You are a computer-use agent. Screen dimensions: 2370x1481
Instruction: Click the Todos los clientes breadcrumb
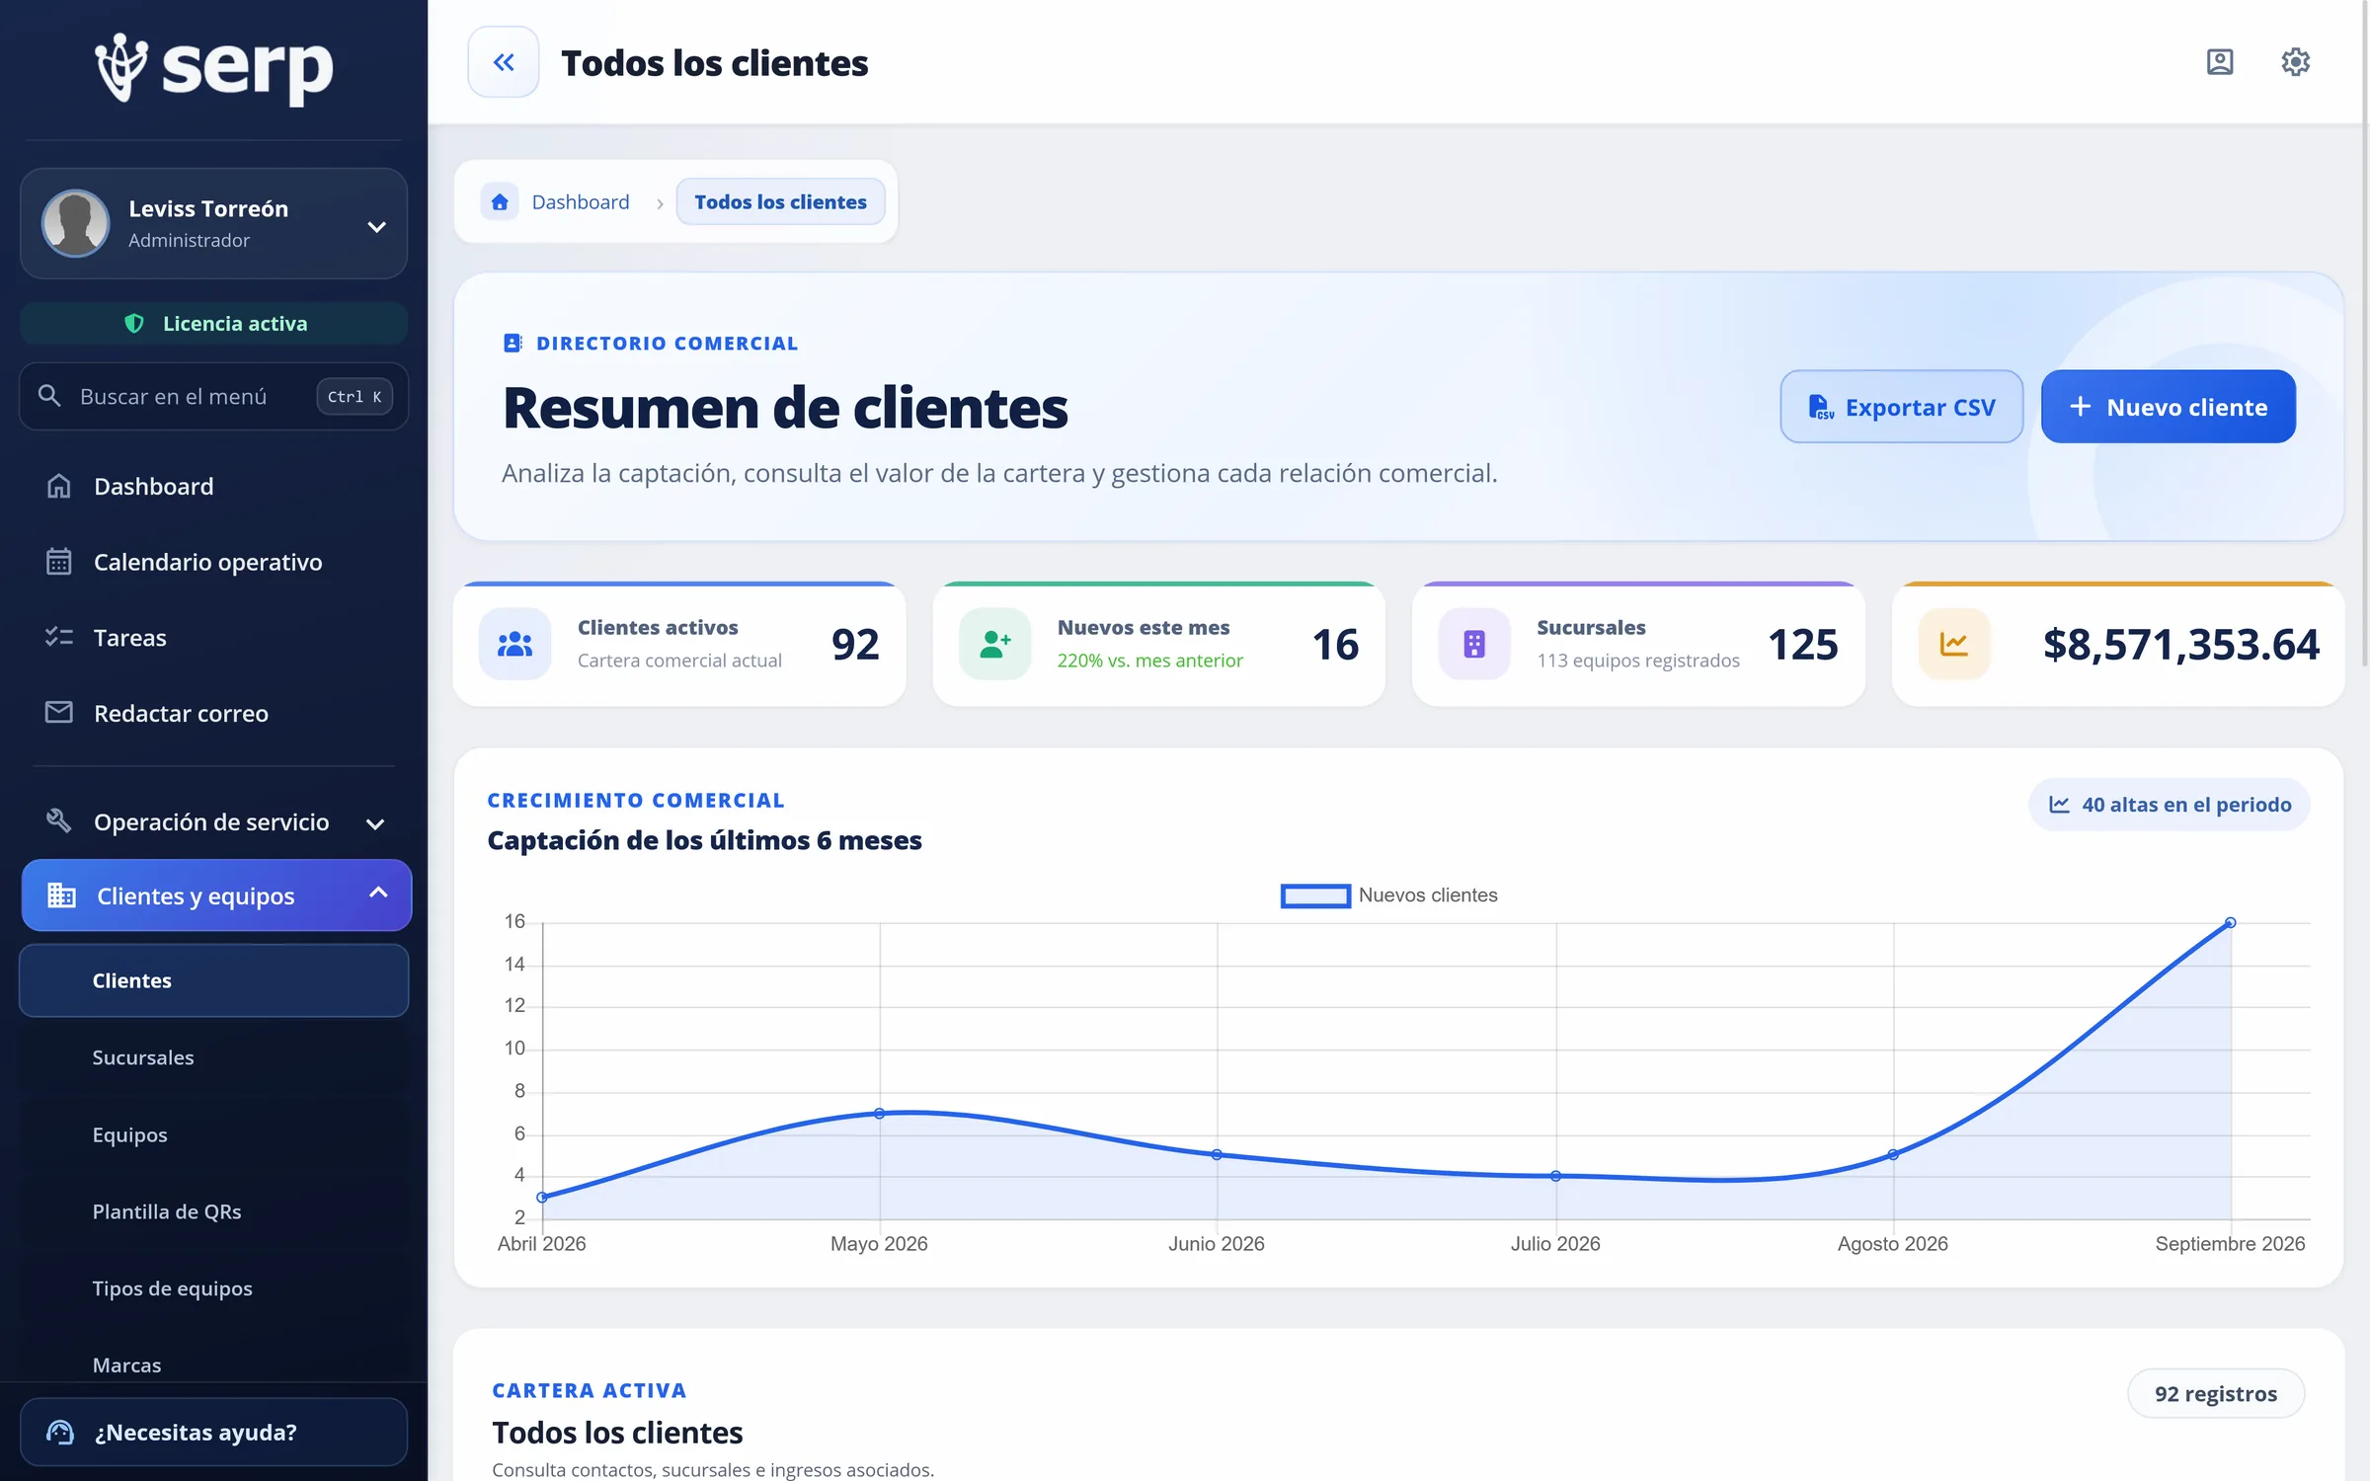click(780, 201)
